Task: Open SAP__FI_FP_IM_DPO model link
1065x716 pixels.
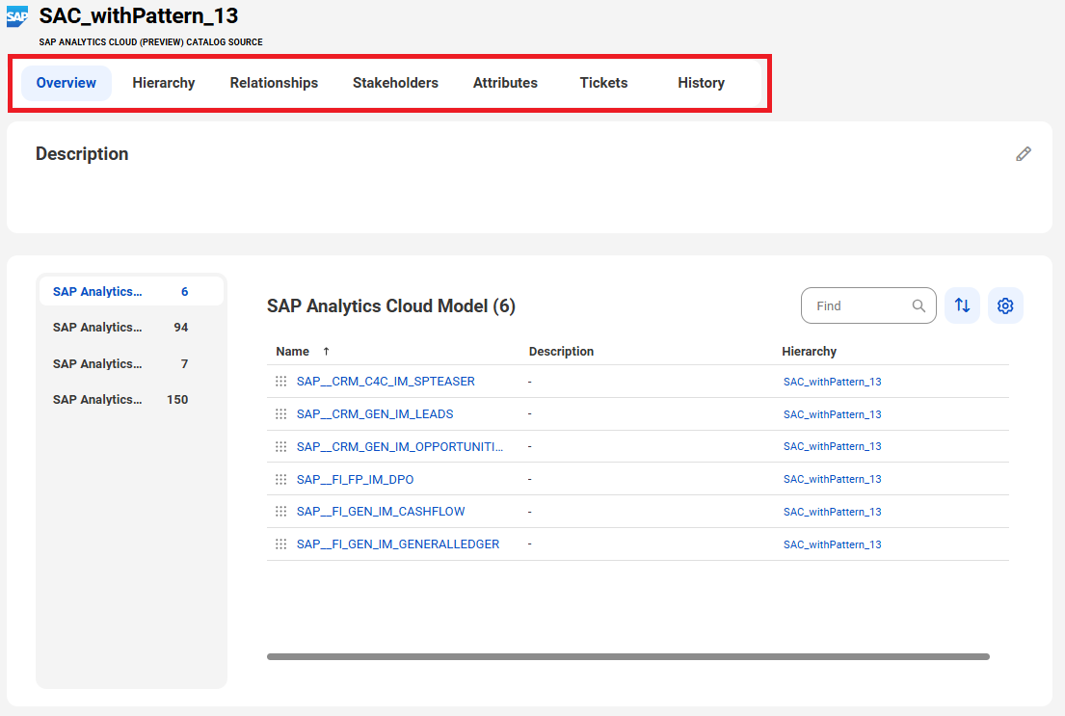Action: point(356,479)
